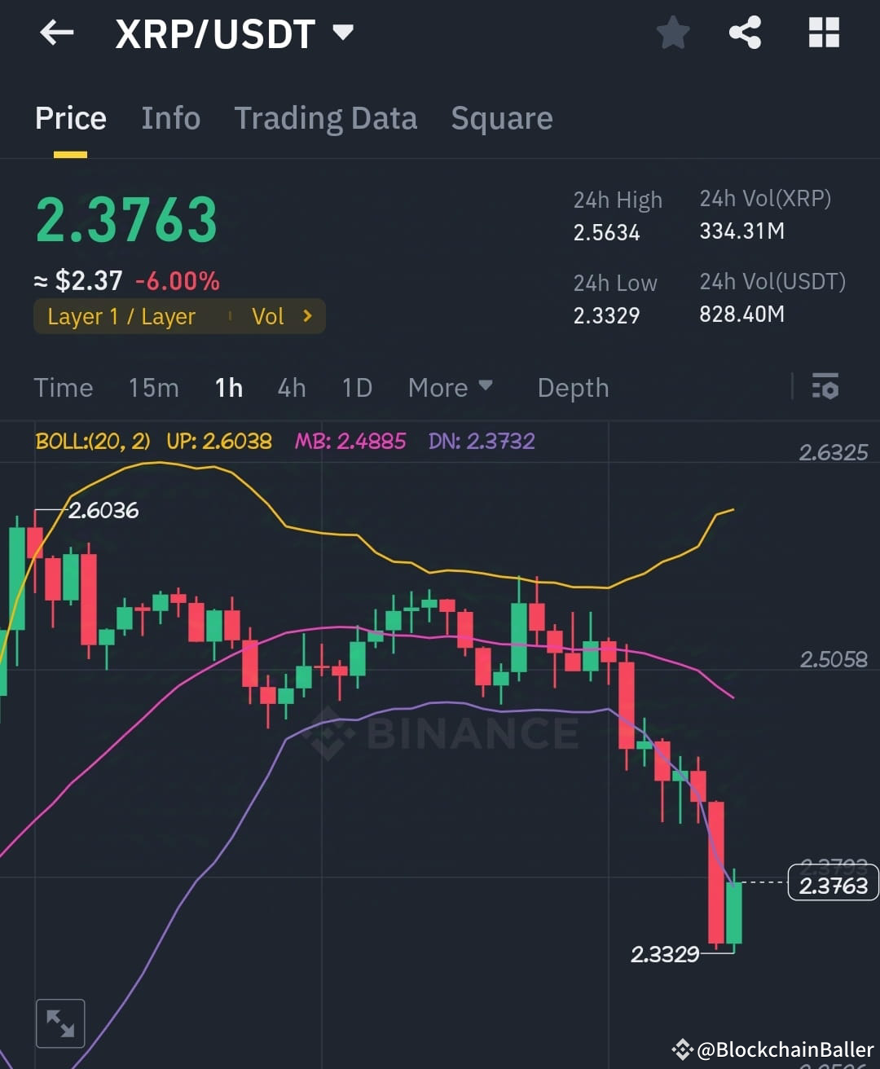
Task: Open the Square tab
Action: pyautogui.click(x=501, y=119)
